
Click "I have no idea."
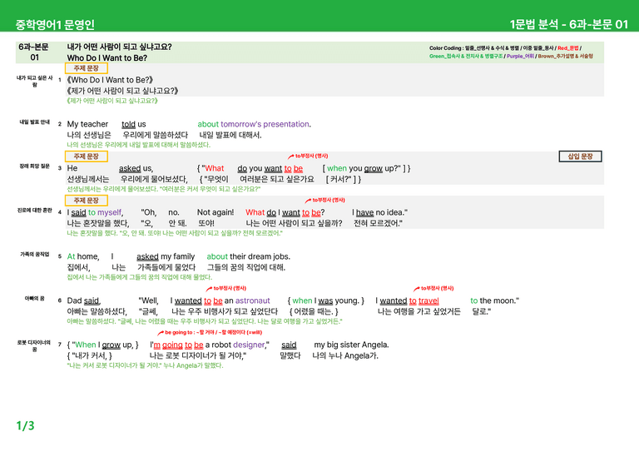[x=379, y=212]
